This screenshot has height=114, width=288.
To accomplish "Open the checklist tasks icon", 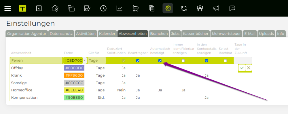I will tap(87, 8).
